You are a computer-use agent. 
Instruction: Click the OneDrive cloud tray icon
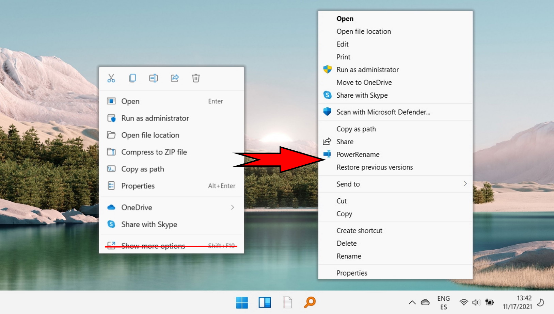[x=425, y=302]
